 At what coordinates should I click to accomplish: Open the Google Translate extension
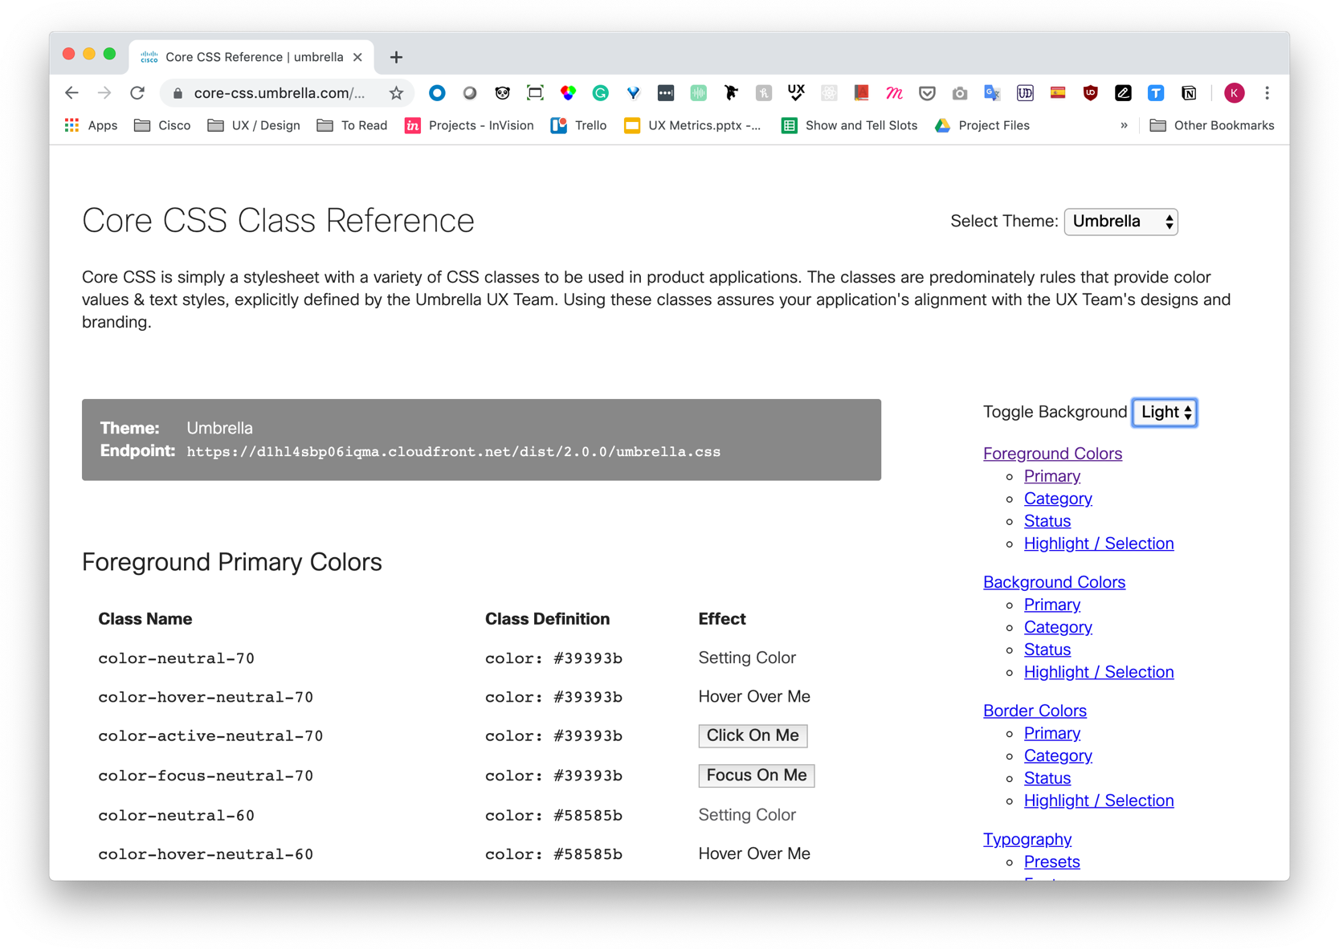point(992,93)
